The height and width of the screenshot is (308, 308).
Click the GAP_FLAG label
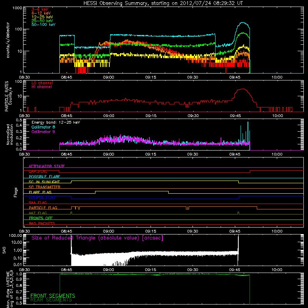pyautogui.click(x=38, y=171)
